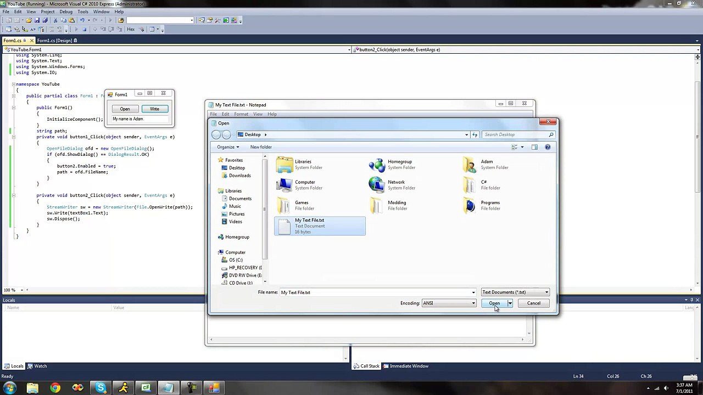Open Text Documents (*.txt) file type dropdown

(x=515, y=292)
